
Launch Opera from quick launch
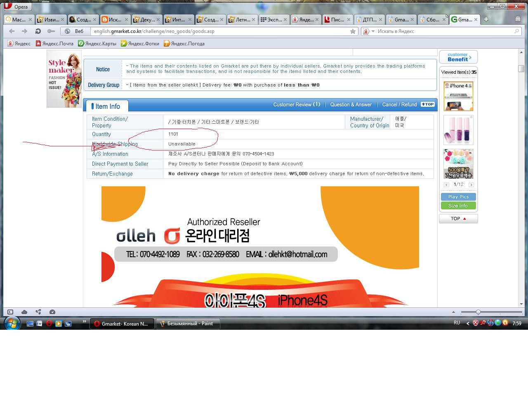click(49, 324)
